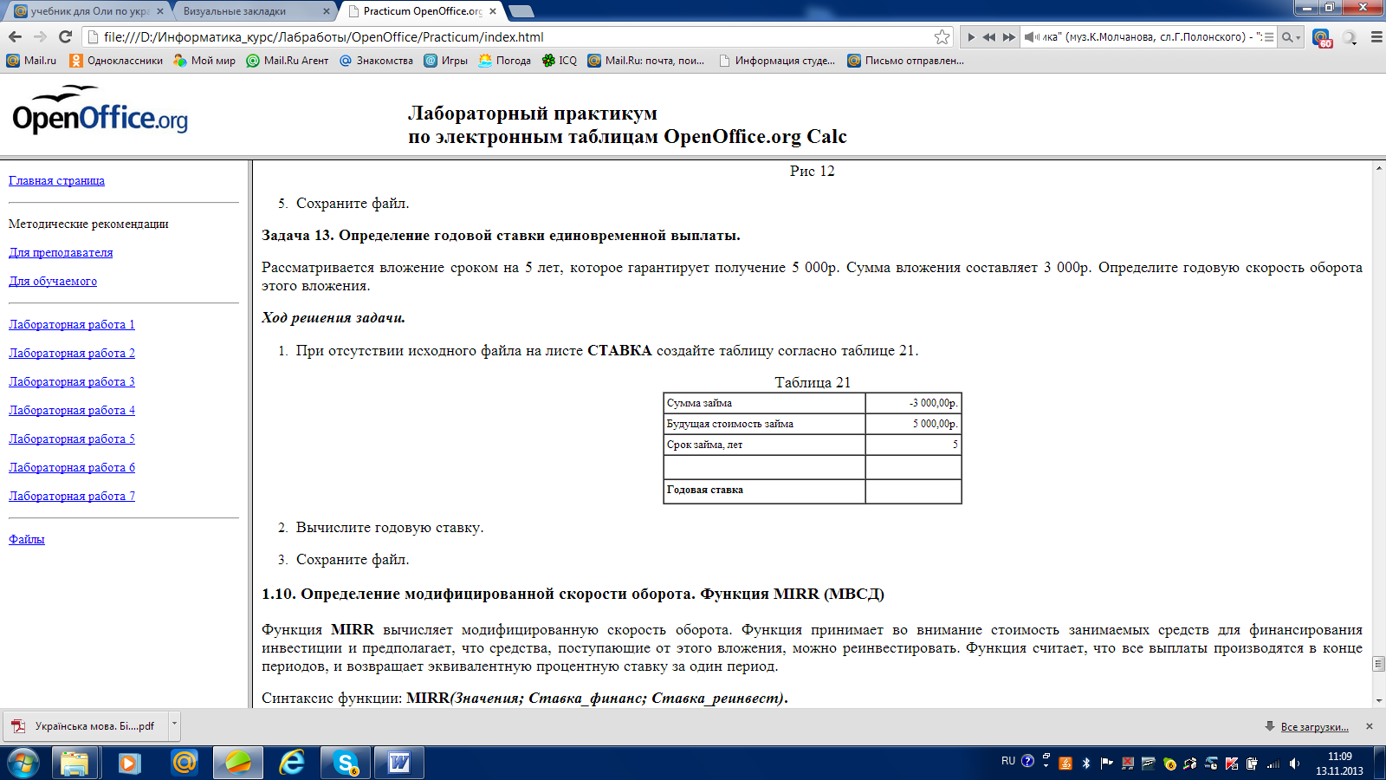Open 'Лабораторная работа 6' link

[72, 467]
